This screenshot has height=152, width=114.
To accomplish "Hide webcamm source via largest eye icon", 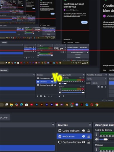I will tap(84, 137).
